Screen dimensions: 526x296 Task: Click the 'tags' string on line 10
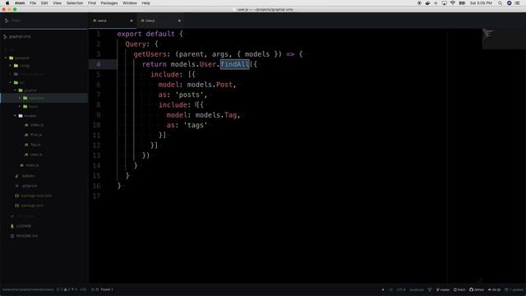[x=196, y=125]
